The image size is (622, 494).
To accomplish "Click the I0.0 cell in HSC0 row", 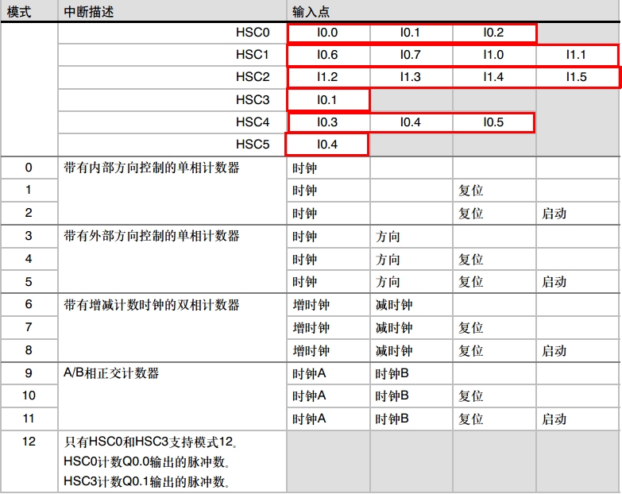I will tap(327, 33).
